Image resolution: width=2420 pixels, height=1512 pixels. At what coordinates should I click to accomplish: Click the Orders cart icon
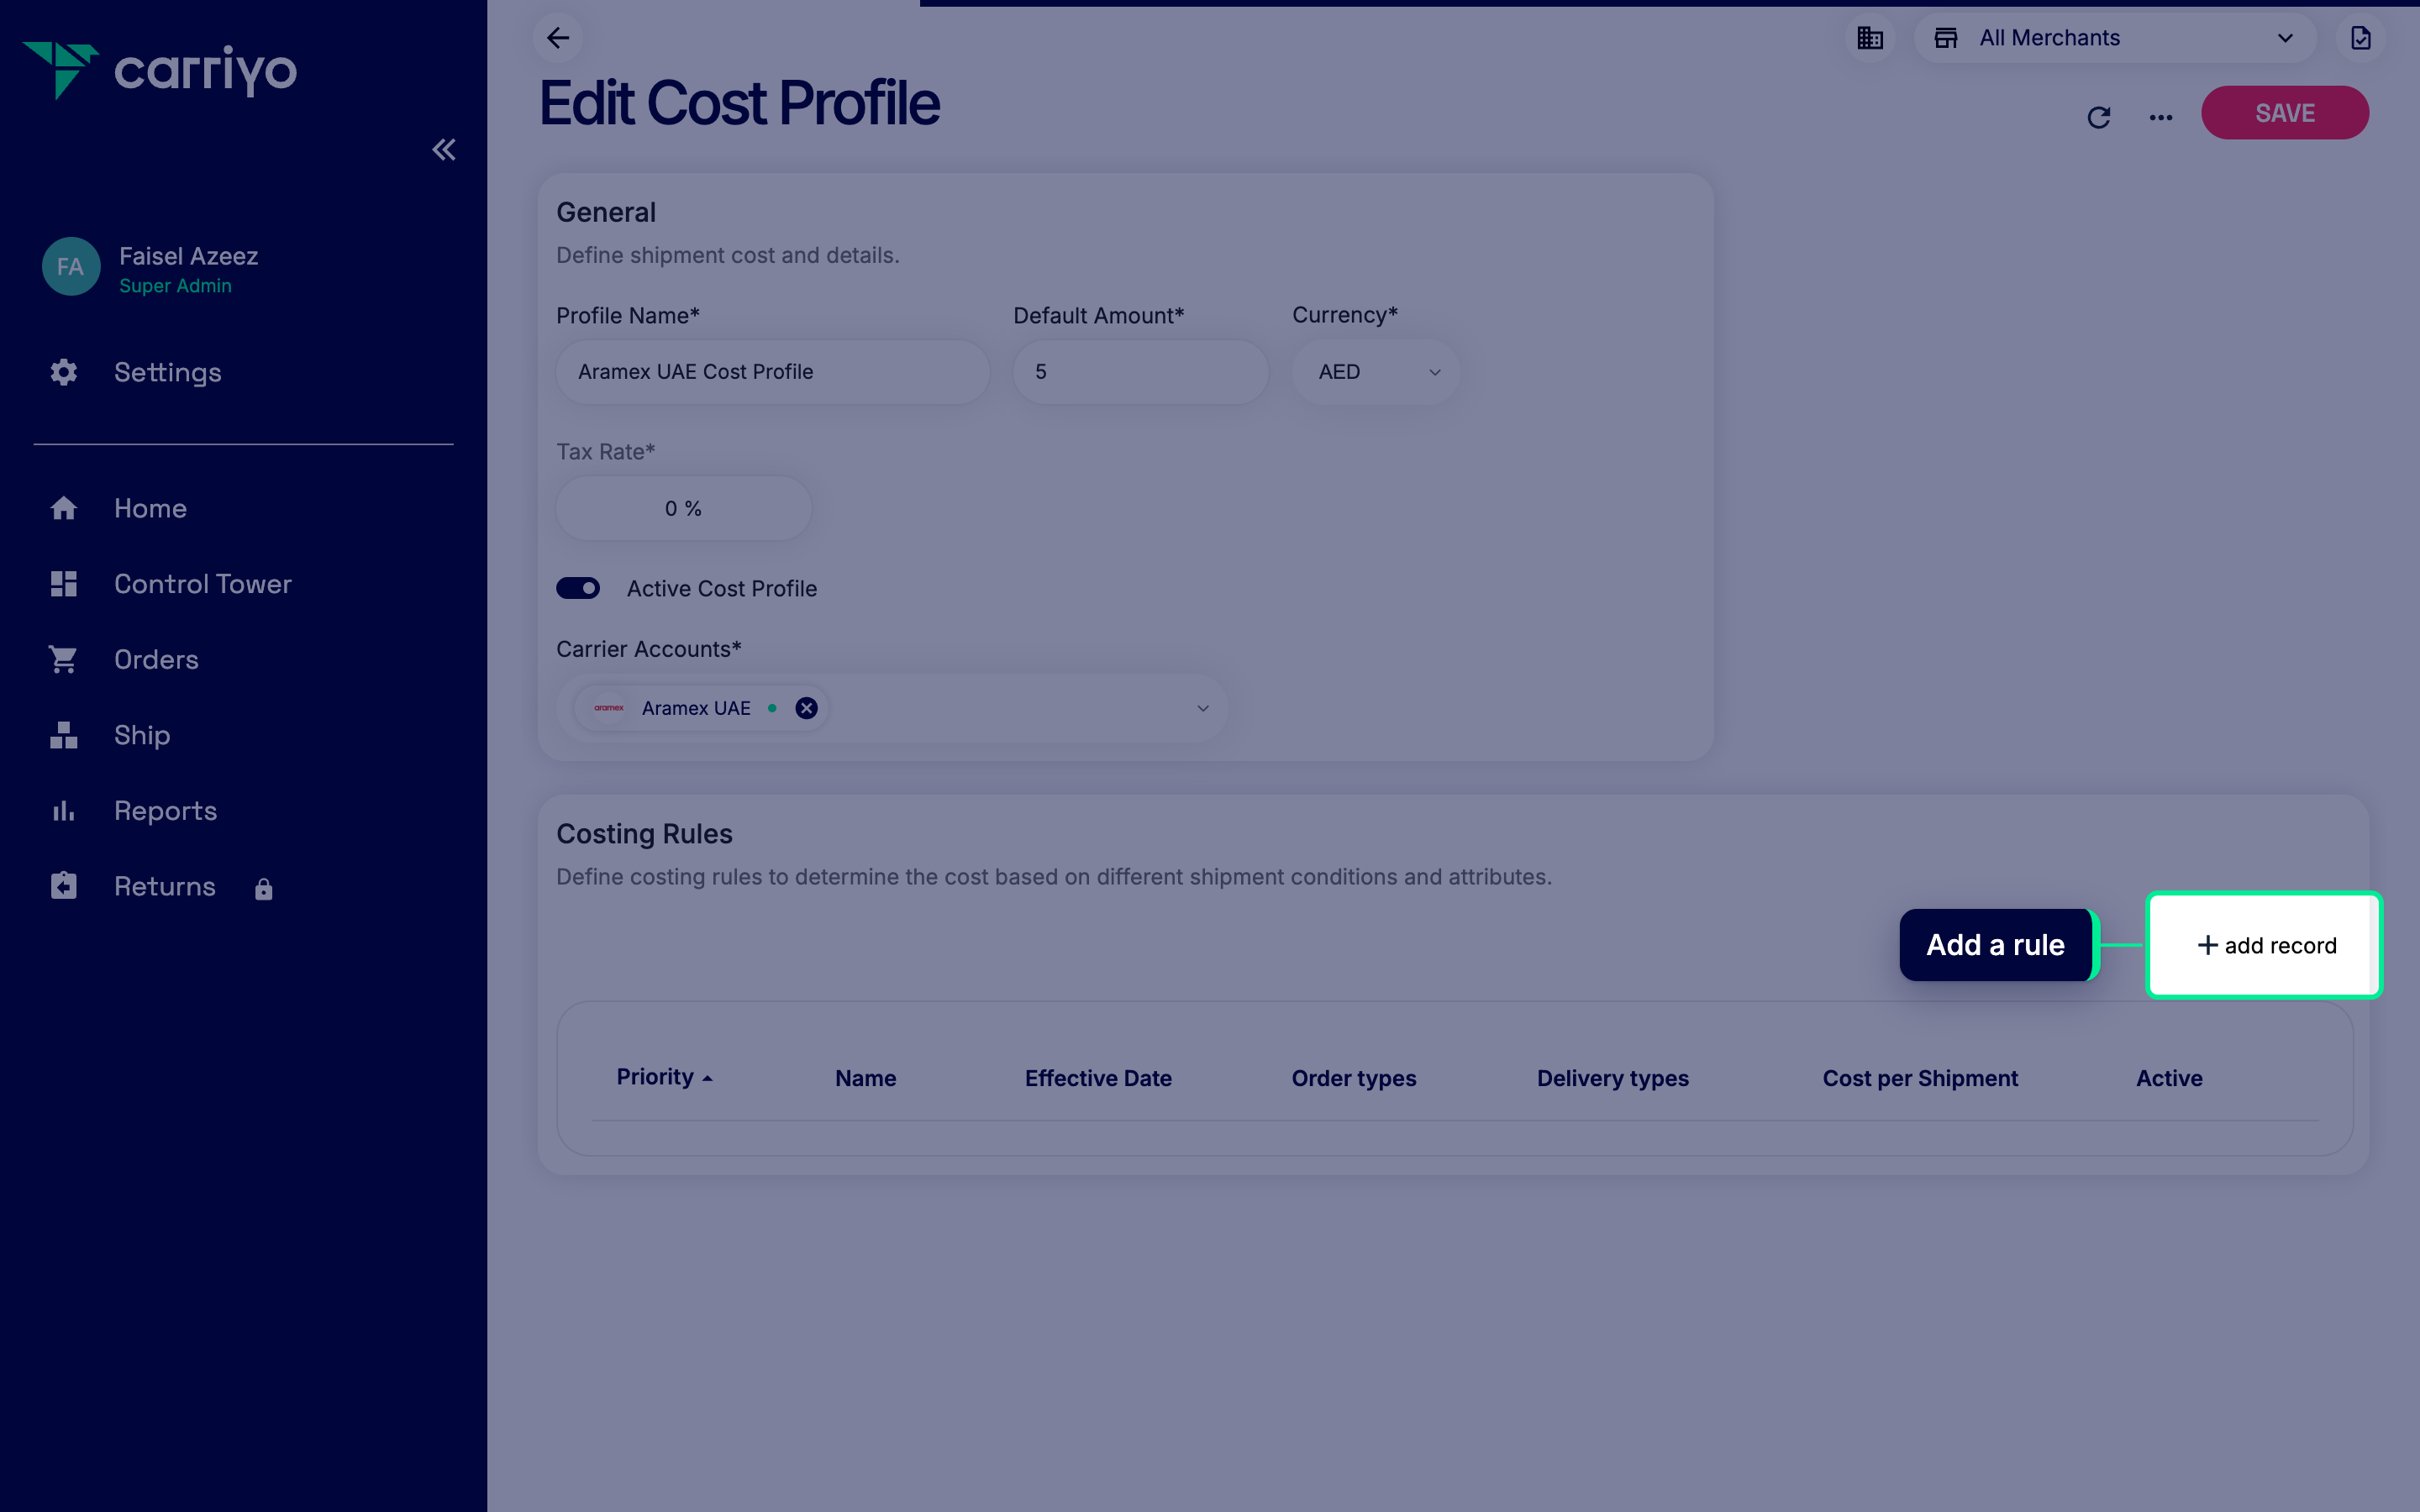coord(64,659)
